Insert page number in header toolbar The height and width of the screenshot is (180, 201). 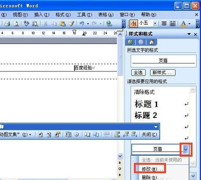click(x=41, y=135)
